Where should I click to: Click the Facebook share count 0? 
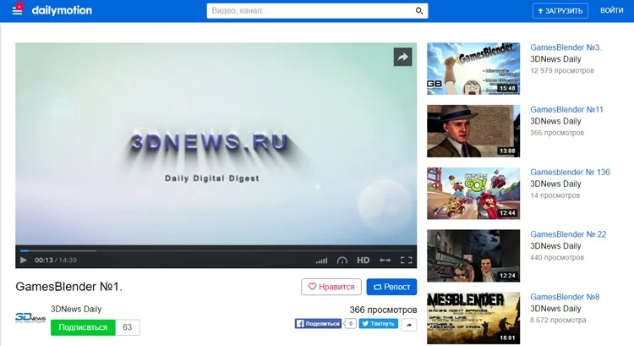[x=351, y=323]
